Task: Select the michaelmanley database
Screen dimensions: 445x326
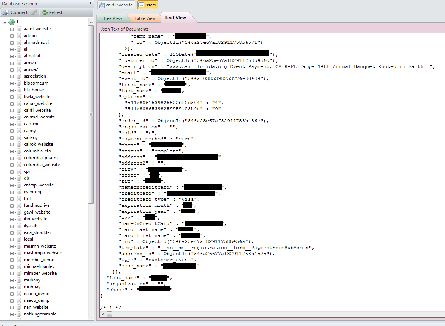Action: pyautogui.click(x=39, y=266)
